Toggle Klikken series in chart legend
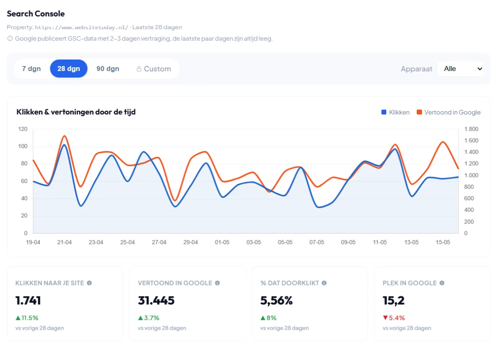498x348 pixels. pos(395,112)
